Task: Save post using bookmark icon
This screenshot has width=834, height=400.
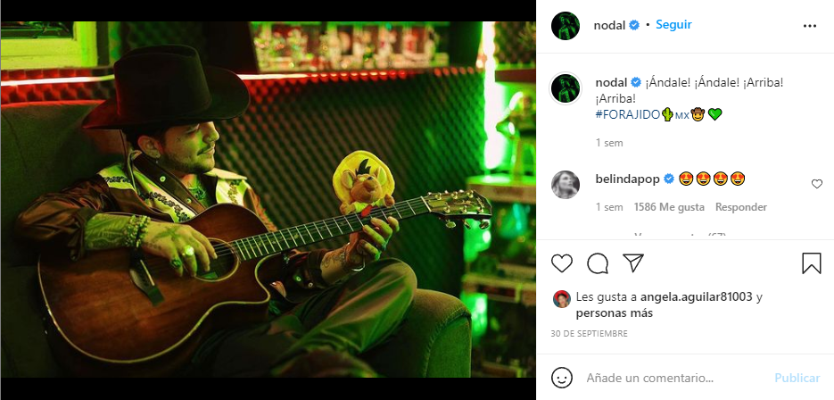Action: click(812, 263)
